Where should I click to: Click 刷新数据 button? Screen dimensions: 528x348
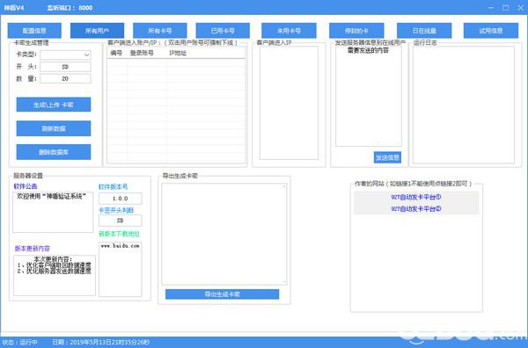[54, 128]
